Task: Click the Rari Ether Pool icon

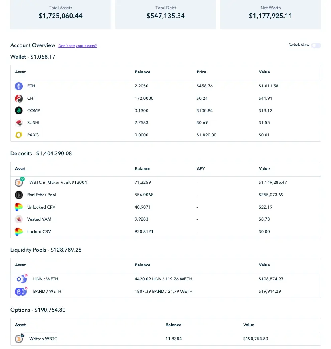Action: click(x=19, y=195)
